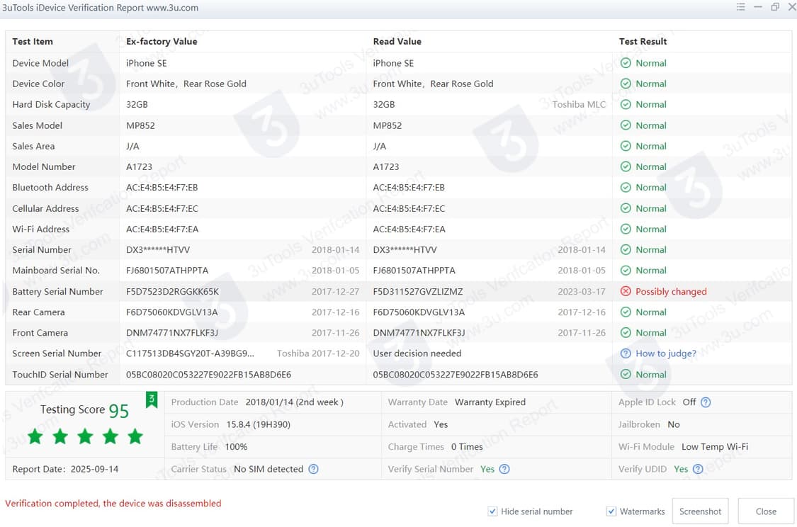Click the Normal checkmark icon for Bluetooth Address

pyautogui.click(x=626, y=188)
